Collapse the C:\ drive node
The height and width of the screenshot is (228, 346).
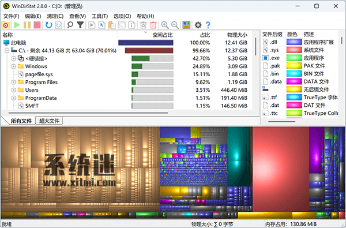(x=7, y=51)
